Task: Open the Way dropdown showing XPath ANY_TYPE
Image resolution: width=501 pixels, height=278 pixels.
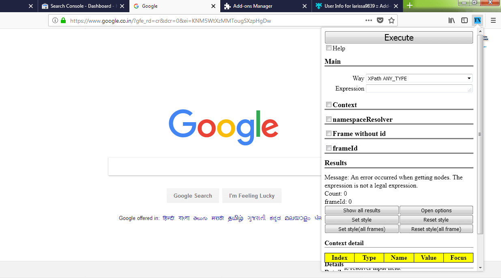Action: click(419, 78)
